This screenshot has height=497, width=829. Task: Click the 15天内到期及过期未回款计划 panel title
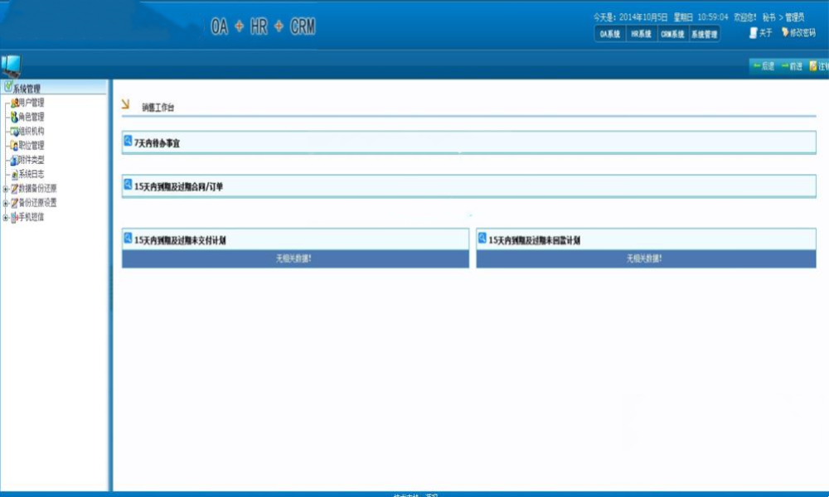tap(534, 240)
